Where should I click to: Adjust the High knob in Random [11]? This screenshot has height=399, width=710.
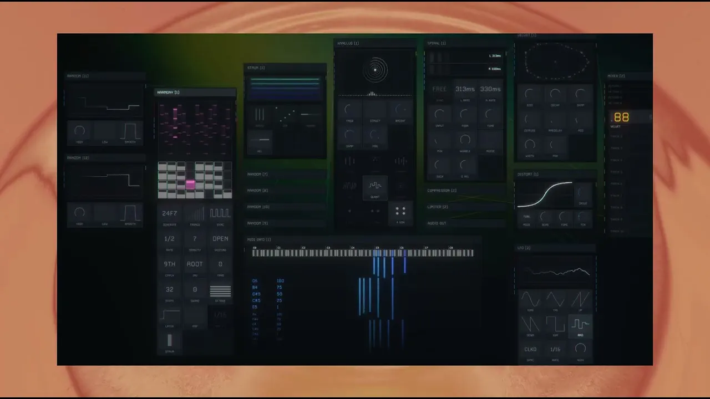(79, 131)
